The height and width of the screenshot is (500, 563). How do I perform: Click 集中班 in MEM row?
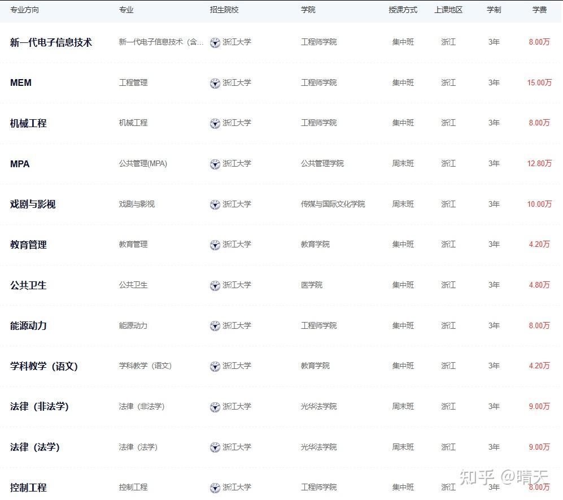(403, 82)
